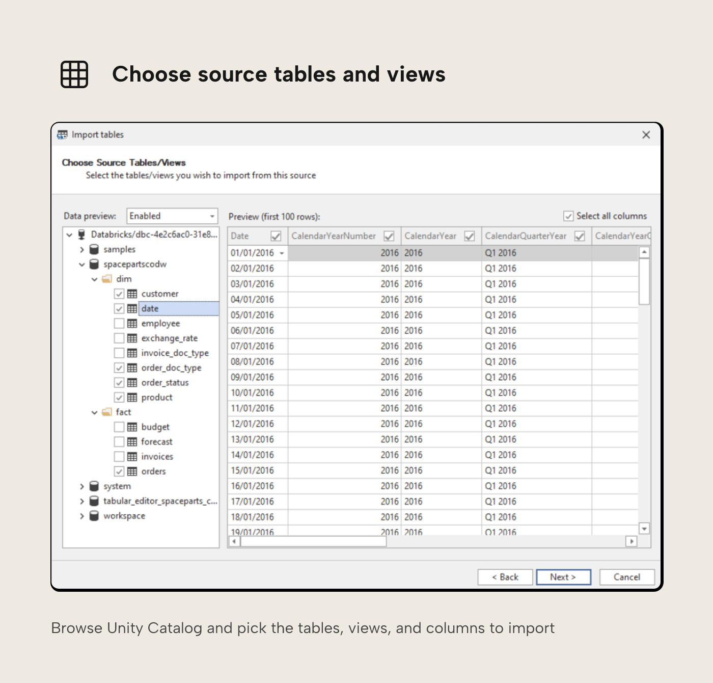Expand the samples catalog node
713x683 pixels.
click(82, 250)
